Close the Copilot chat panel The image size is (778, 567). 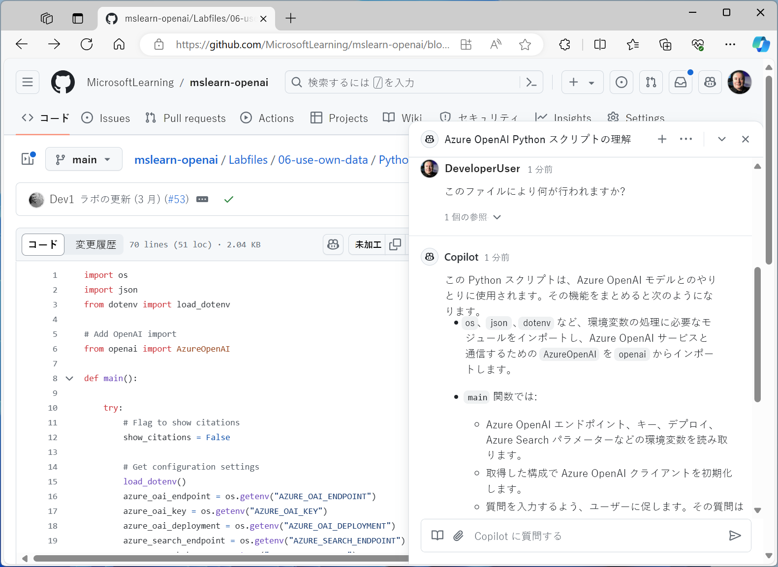746,139
